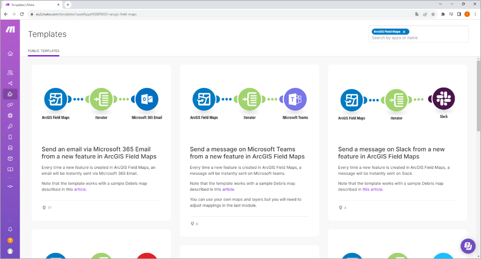Open the Send a message on Slack template
481x259 pixels.
(x=391, y=153)
